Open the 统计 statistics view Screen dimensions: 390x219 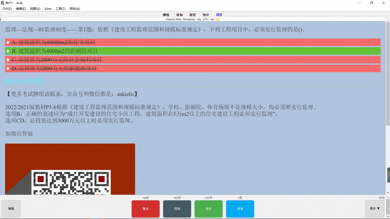coord(206,15)
